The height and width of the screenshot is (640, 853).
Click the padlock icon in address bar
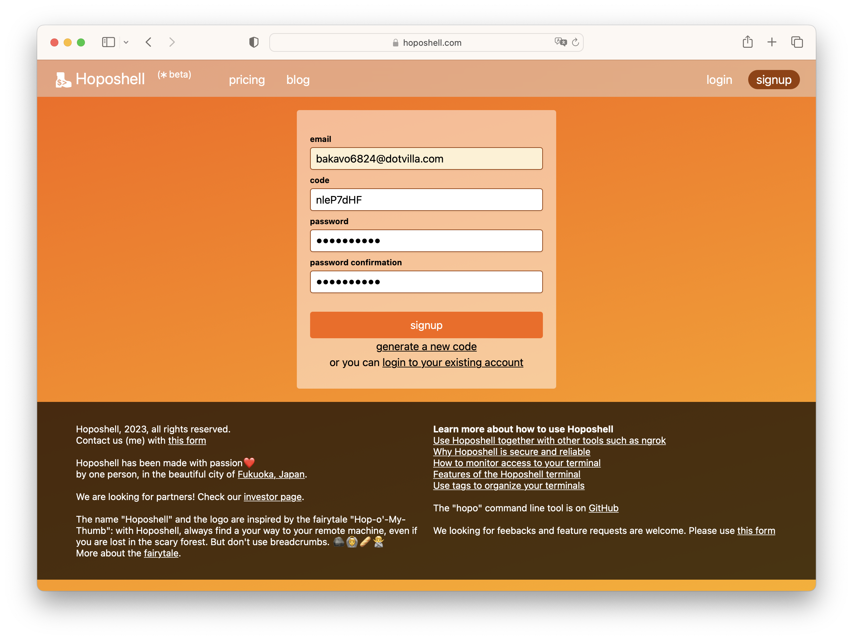click(x=395, y=42)
